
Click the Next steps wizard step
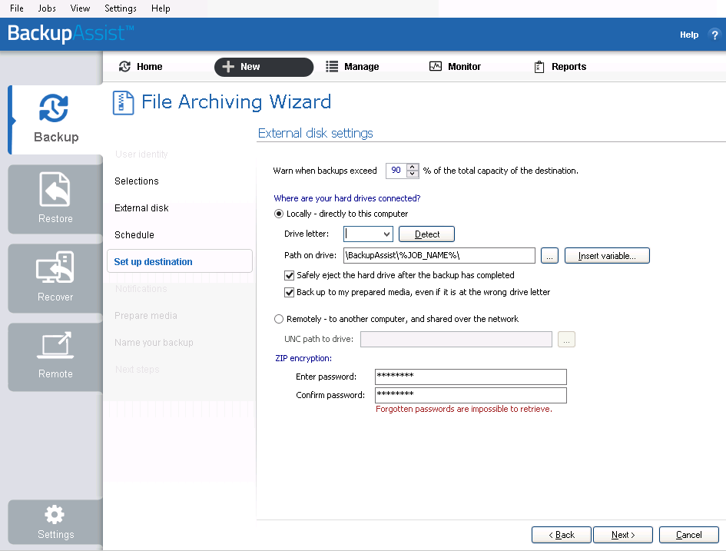click(x=137, y=370)
